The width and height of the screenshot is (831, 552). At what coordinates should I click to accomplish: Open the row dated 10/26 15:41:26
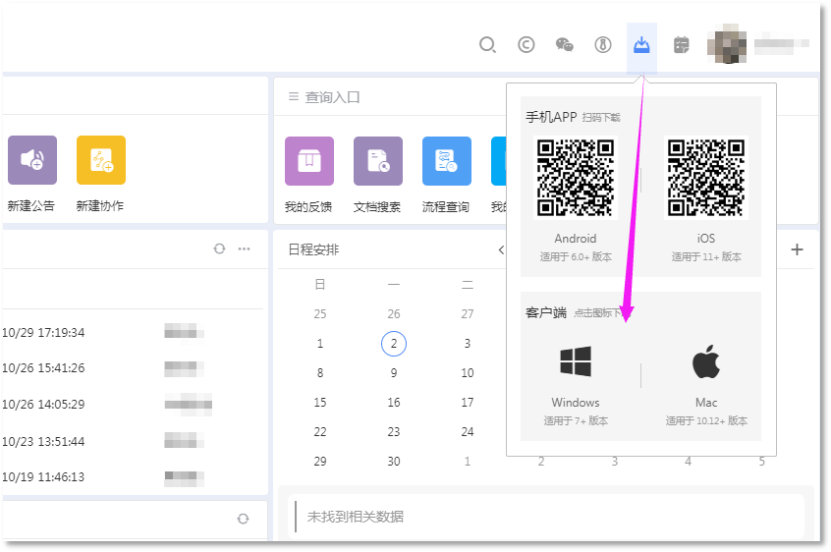(x=133, y=368)
